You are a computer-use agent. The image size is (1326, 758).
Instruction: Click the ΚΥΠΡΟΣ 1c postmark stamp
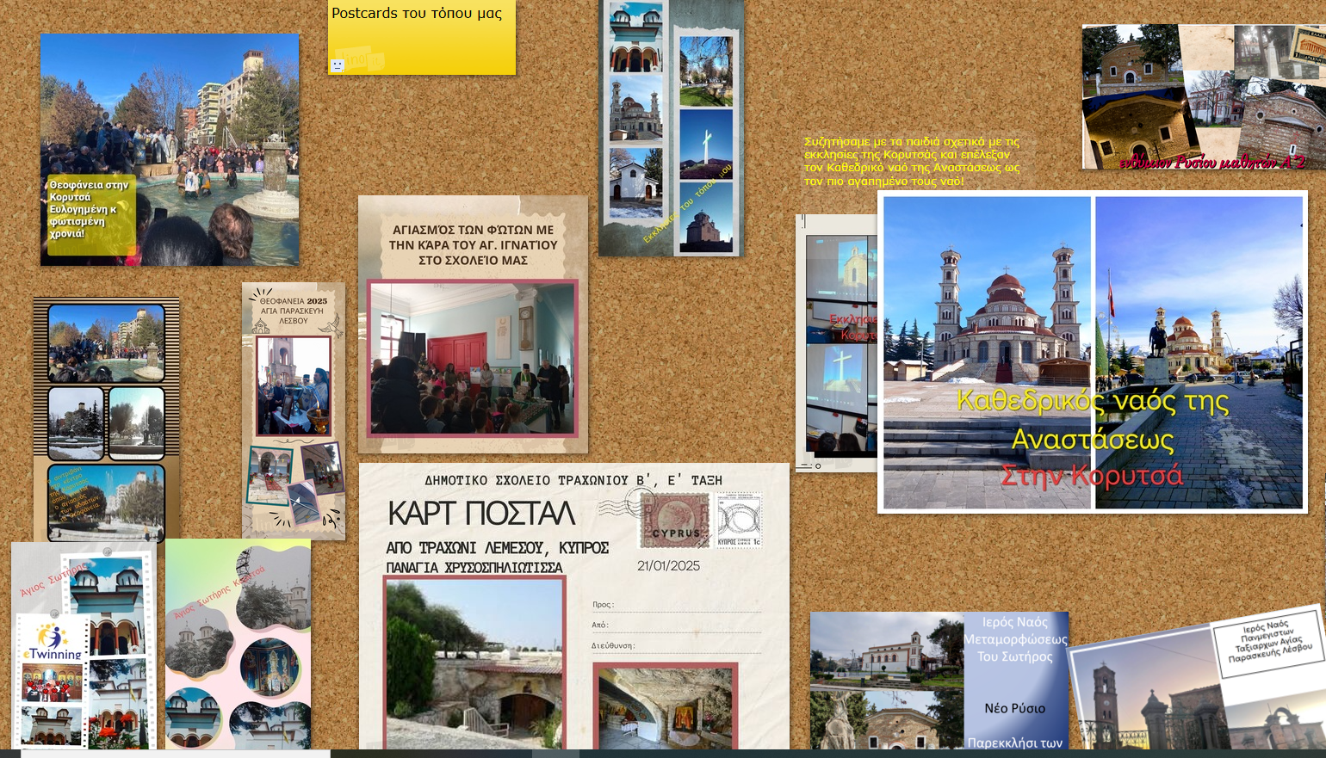tap(739, 521)
